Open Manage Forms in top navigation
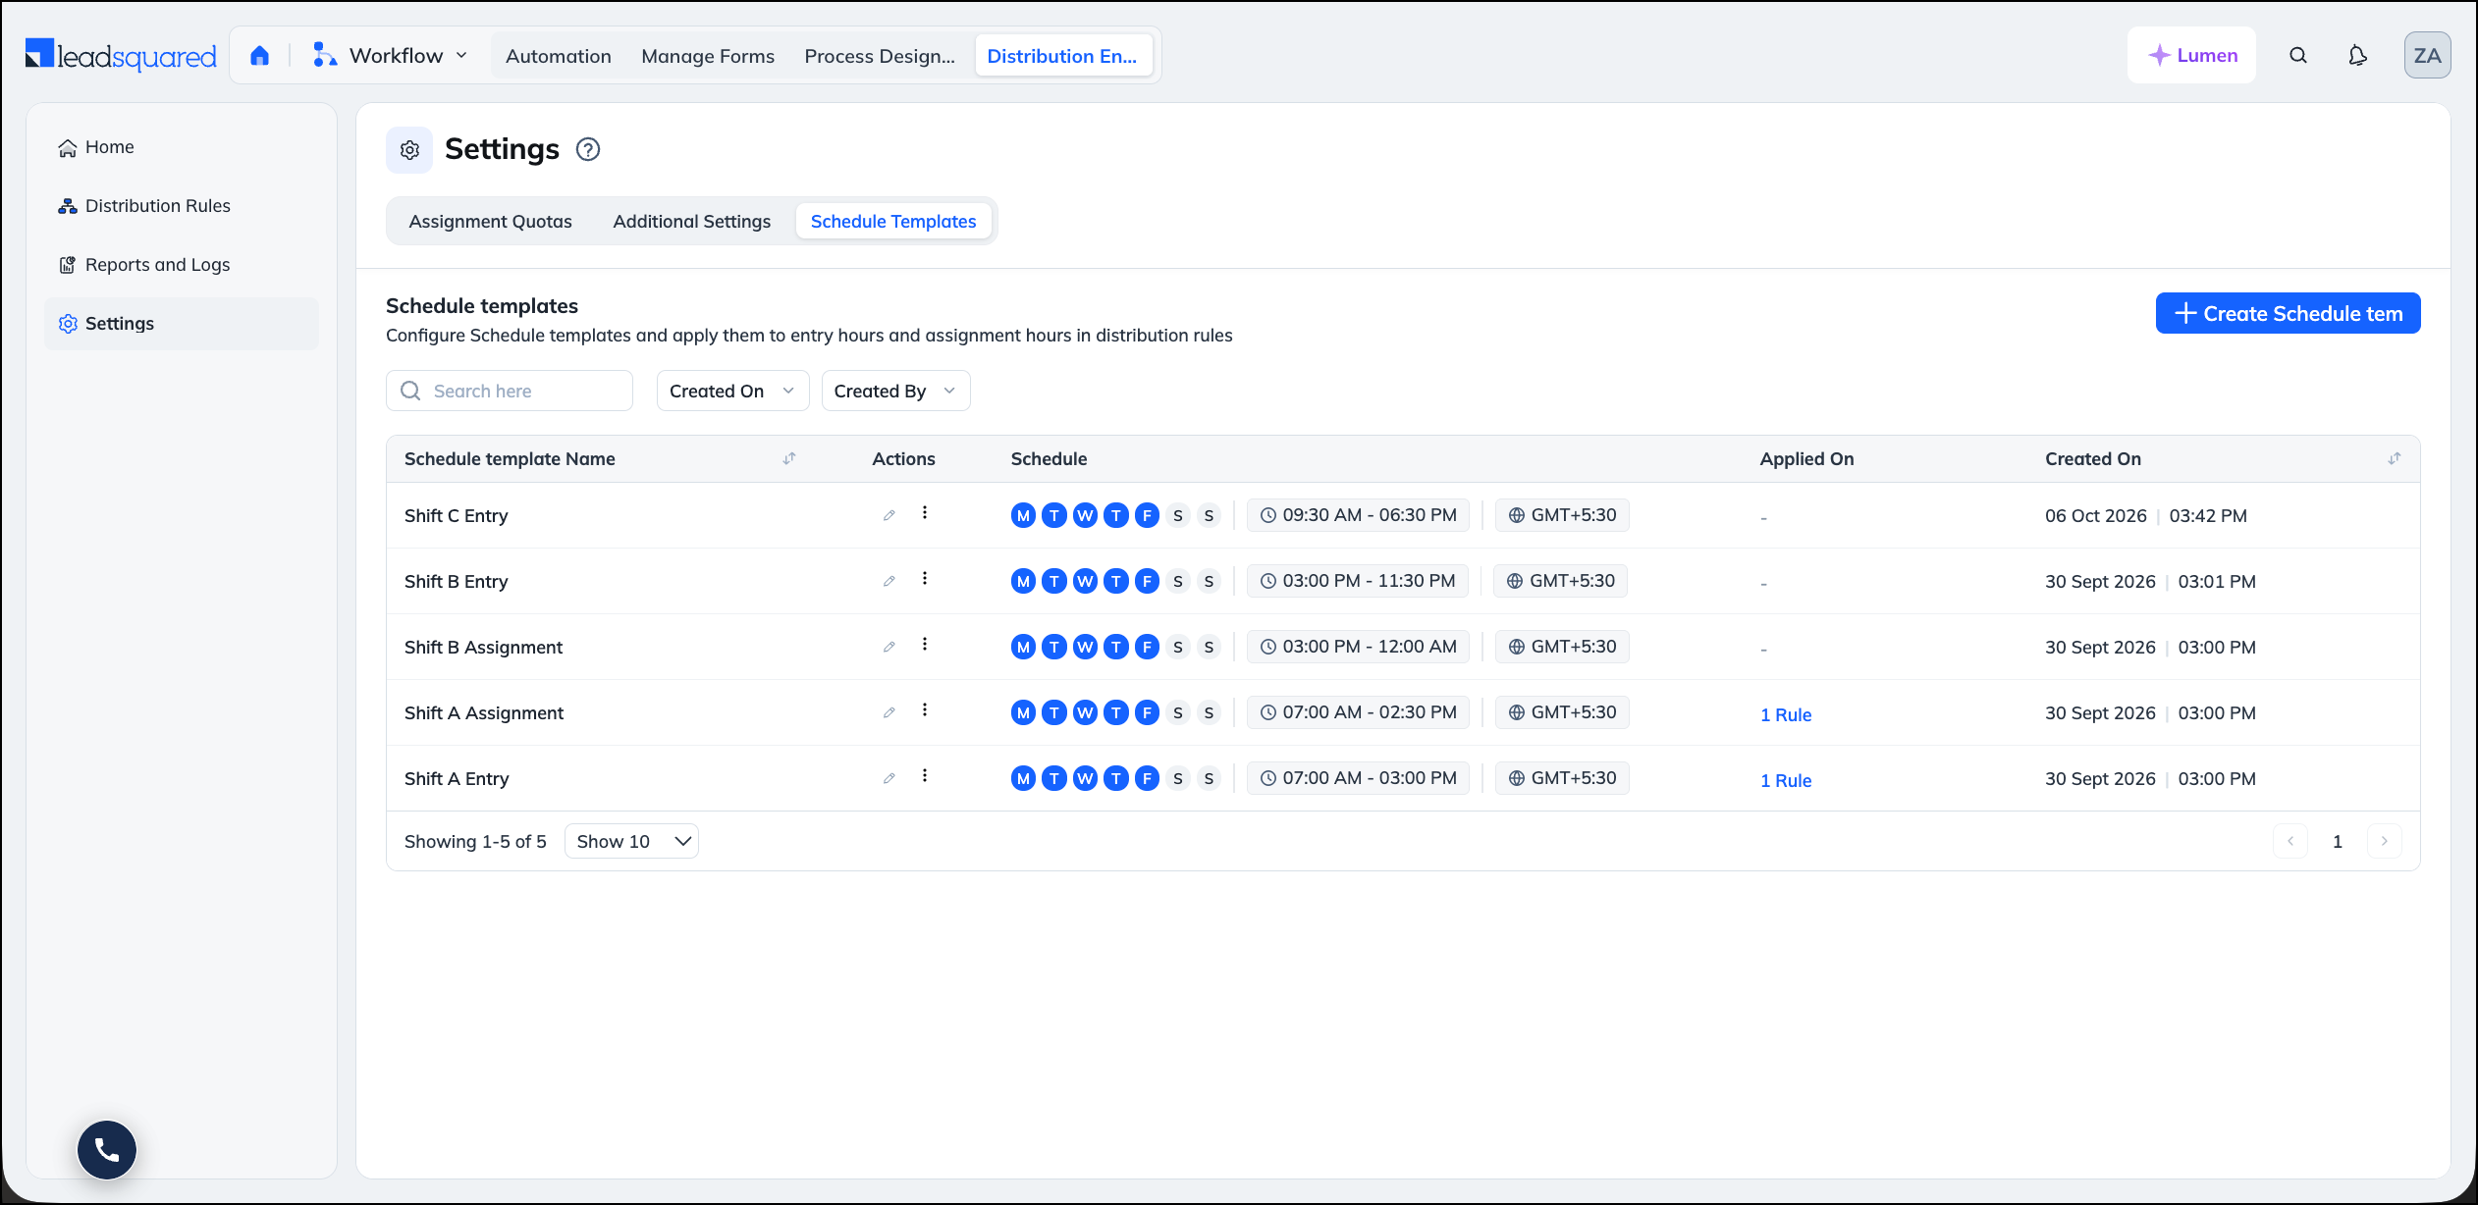This screenshot has width=2478, height=1205. tap(708, 56)
